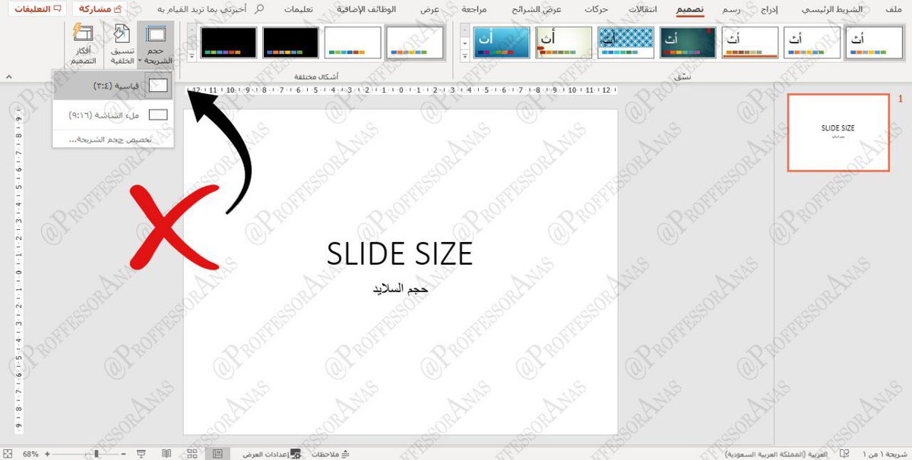The height and width of the screenshot is (460, 912).
Task: Apply the dark teal green theme
Action: tap(688, 43)
